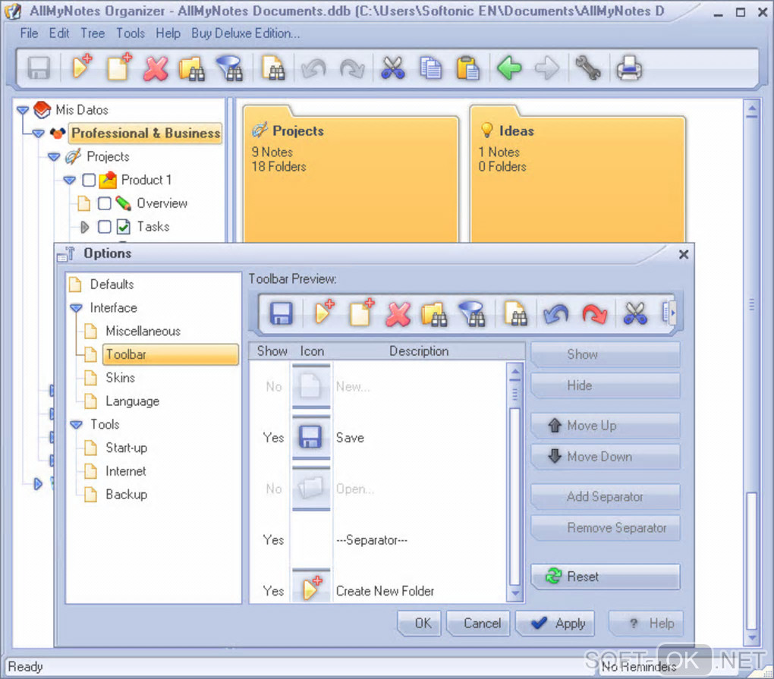Click the Apply button
This screenshot has height=679, width=774.
tap(555, 624)
